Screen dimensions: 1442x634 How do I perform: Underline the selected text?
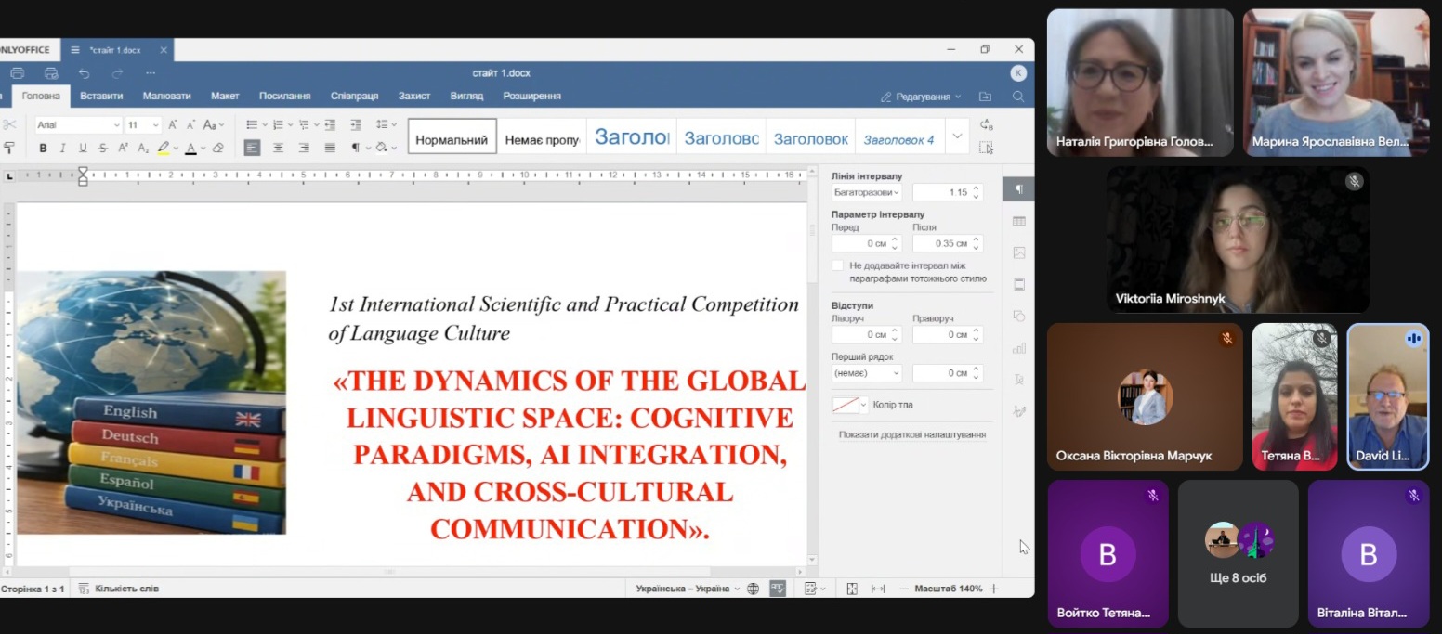[x=83, y=148]
